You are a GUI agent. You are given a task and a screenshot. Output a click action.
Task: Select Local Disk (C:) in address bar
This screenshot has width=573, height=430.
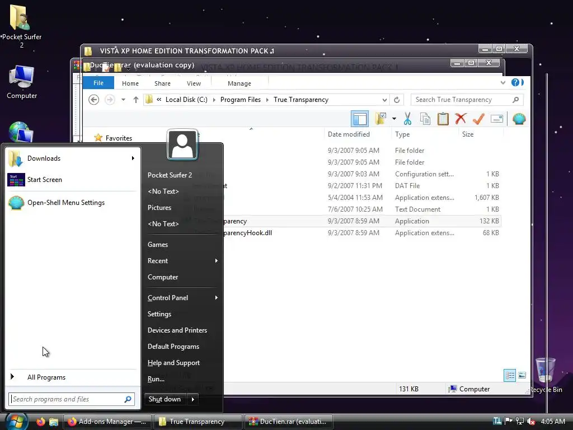coord(186,100)
